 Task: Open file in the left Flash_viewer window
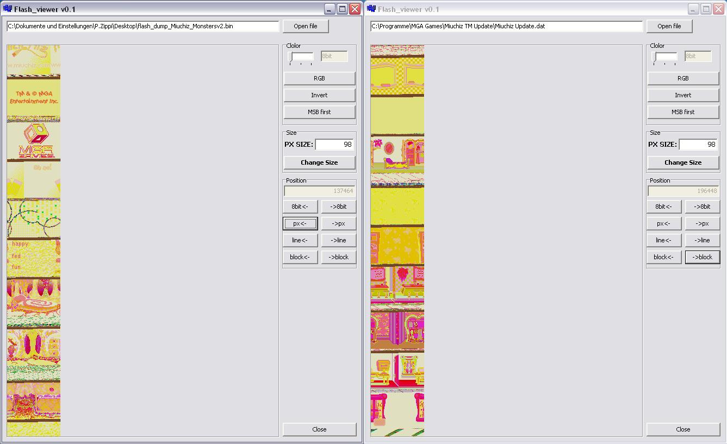(306, 26)
